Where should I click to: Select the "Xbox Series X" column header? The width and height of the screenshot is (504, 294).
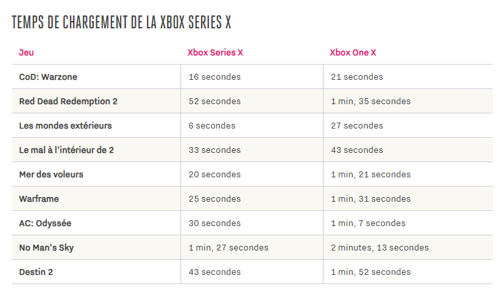(215, 53)
